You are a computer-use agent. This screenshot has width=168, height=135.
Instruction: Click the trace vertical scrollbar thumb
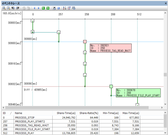pyautogui.click(x=165, y=75)
